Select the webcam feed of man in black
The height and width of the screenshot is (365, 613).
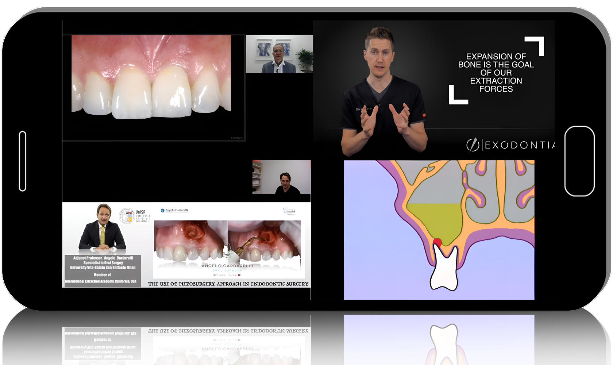pyautogui.click(x=281, y=177)
